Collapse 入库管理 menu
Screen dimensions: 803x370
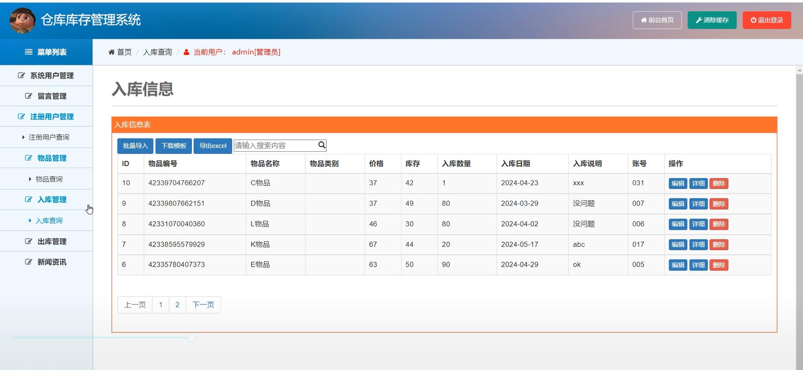46,199
